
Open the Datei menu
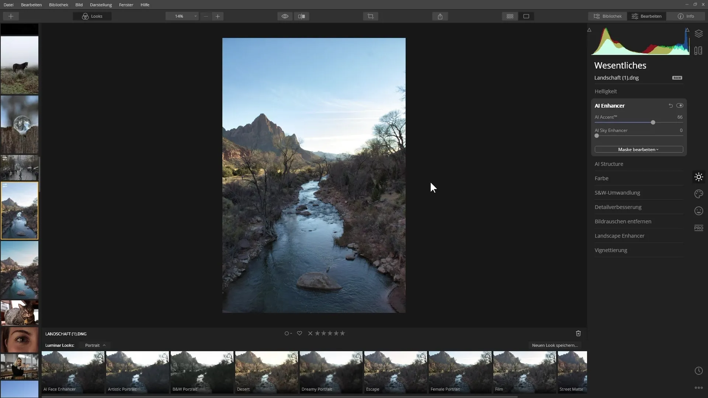[x=8, y=5]
